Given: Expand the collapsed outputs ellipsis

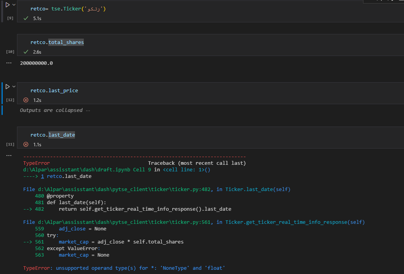Looking at the screenshot, I should (88, 110).
